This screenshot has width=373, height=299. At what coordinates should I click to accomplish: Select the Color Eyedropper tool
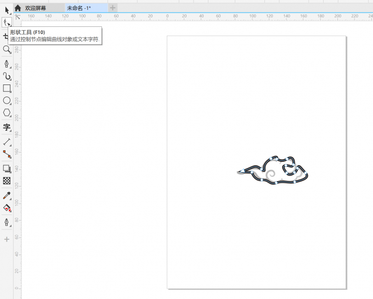coord(7,195)
